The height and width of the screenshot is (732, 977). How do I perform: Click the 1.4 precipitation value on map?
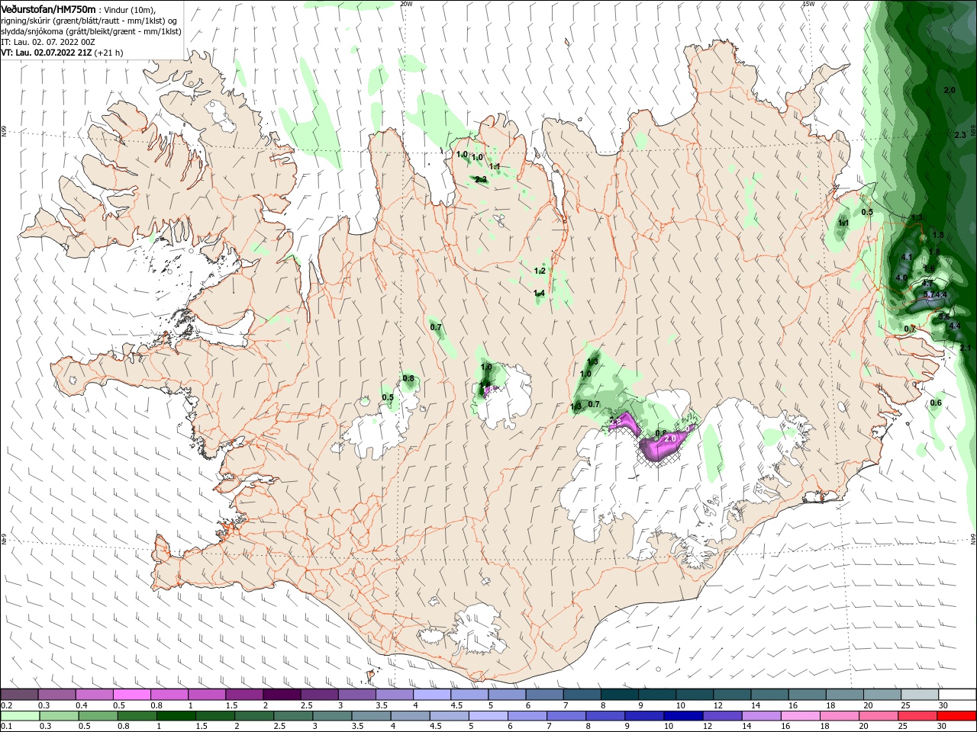(539, 294)
